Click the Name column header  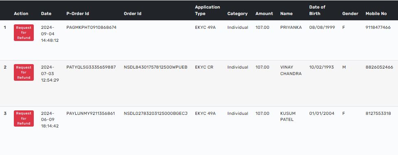(x=286, y=14)
